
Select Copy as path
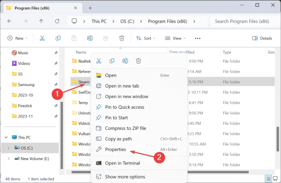click(x=139, y=139)
